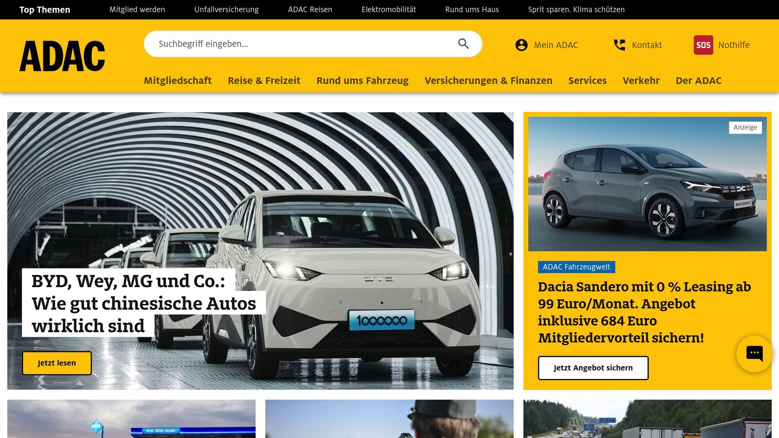Open the Verkehr menu
779x438 pixels.
click(641, 81)
